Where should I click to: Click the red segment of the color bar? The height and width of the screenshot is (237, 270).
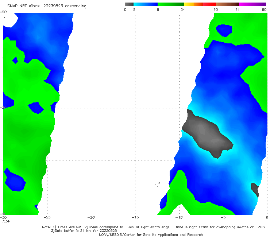pyautogui.click(x=209, y=4)
